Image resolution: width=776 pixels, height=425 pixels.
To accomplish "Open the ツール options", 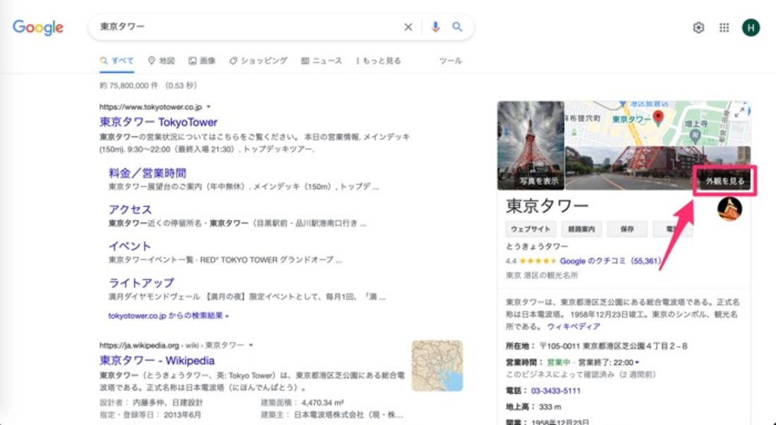I will coord(450,61).
